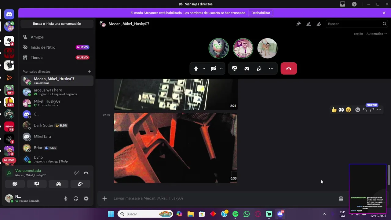The image size is (391, 220).
Task: Open user settings gear
Action: (x=86, y=199)
